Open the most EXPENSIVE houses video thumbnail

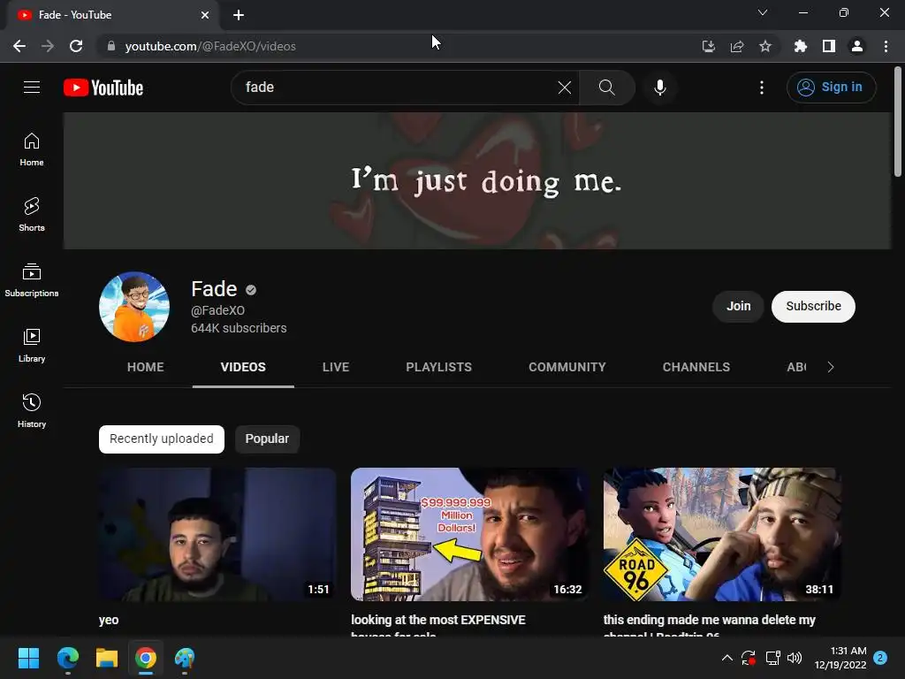pyautogui.click(x=470, y=534)
